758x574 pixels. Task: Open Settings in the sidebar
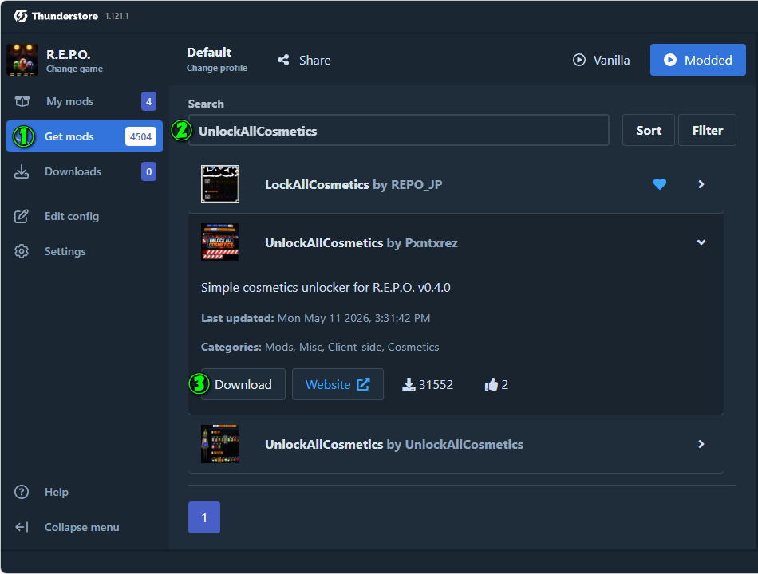coord(85,251)
